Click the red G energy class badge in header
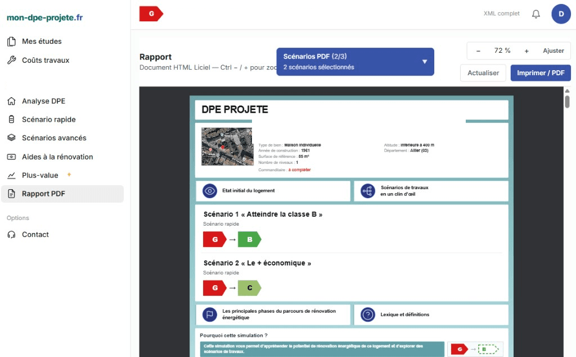 (x=151, y=14)
